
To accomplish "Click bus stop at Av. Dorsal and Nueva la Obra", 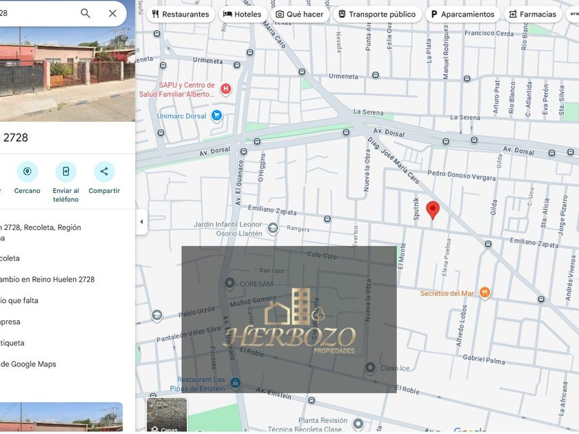I will (346, 132).
